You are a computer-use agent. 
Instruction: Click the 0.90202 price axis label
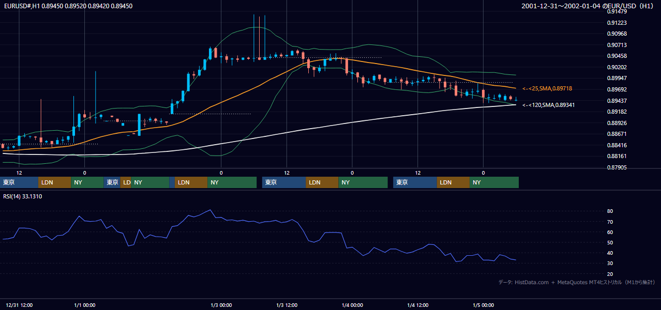tap(617, 67)
